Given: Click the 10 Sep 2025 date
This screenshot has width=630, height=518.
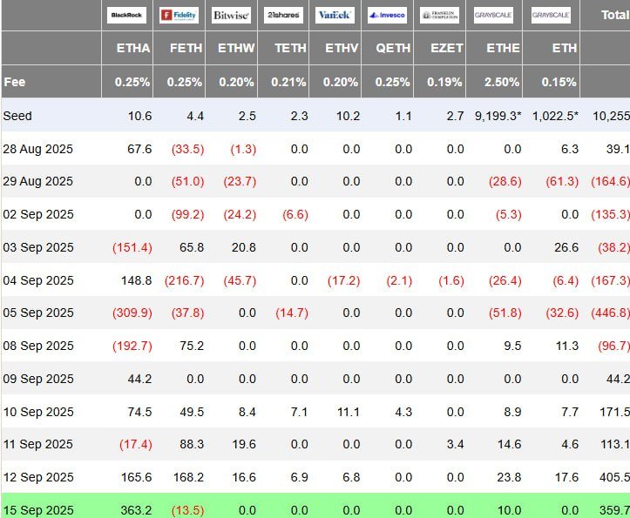Looking at the screenshot, I should [38, 412].
